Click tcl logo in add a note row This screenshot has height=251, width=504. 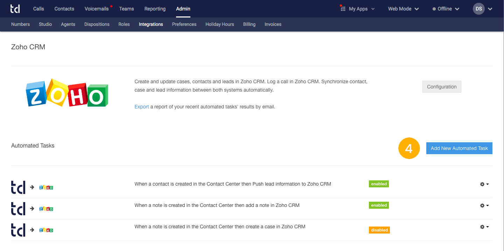pyautogui.click(x=18, y=208)
